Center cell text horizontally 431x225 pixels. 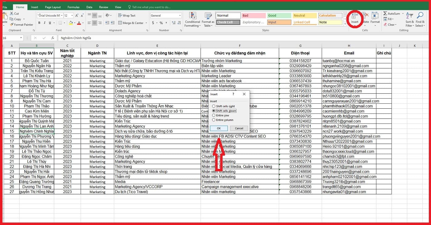[95, 23]
